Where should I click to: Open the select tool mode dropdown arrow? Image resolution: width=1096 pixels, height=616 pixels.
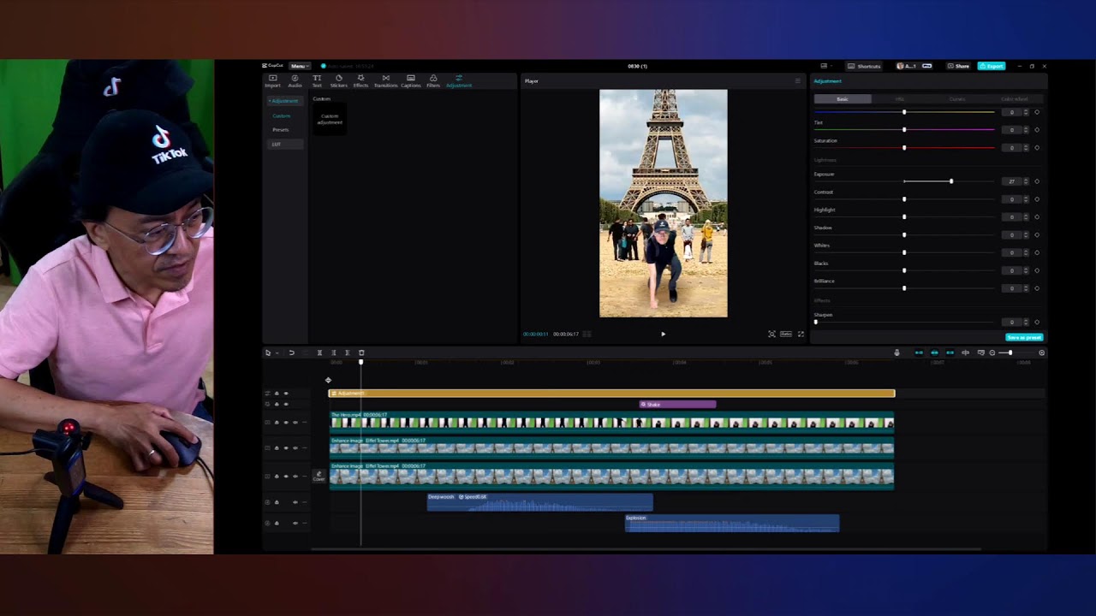pos(277,352)
